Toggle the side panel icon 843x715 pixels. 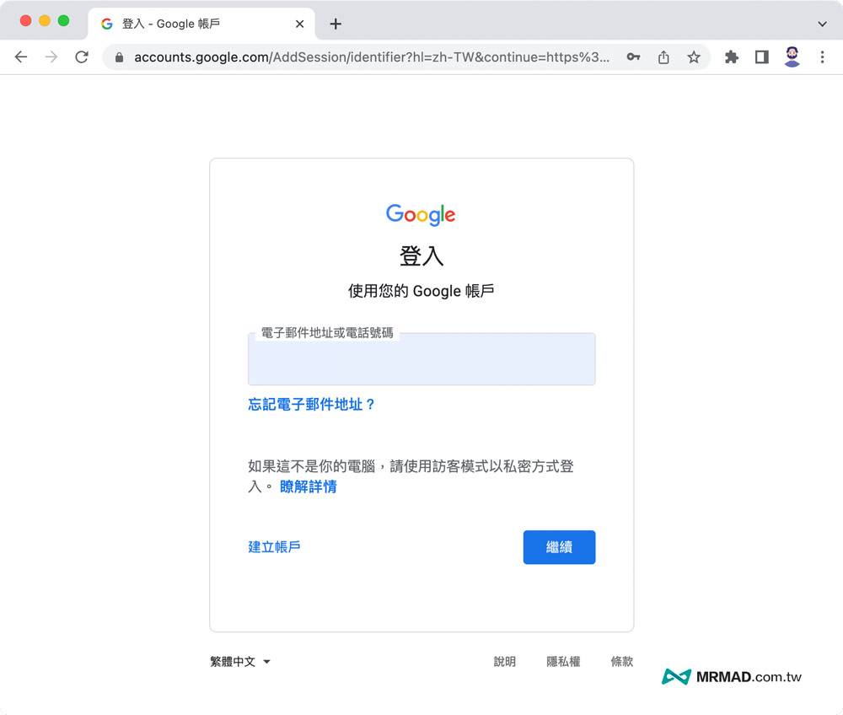(762, 57)
